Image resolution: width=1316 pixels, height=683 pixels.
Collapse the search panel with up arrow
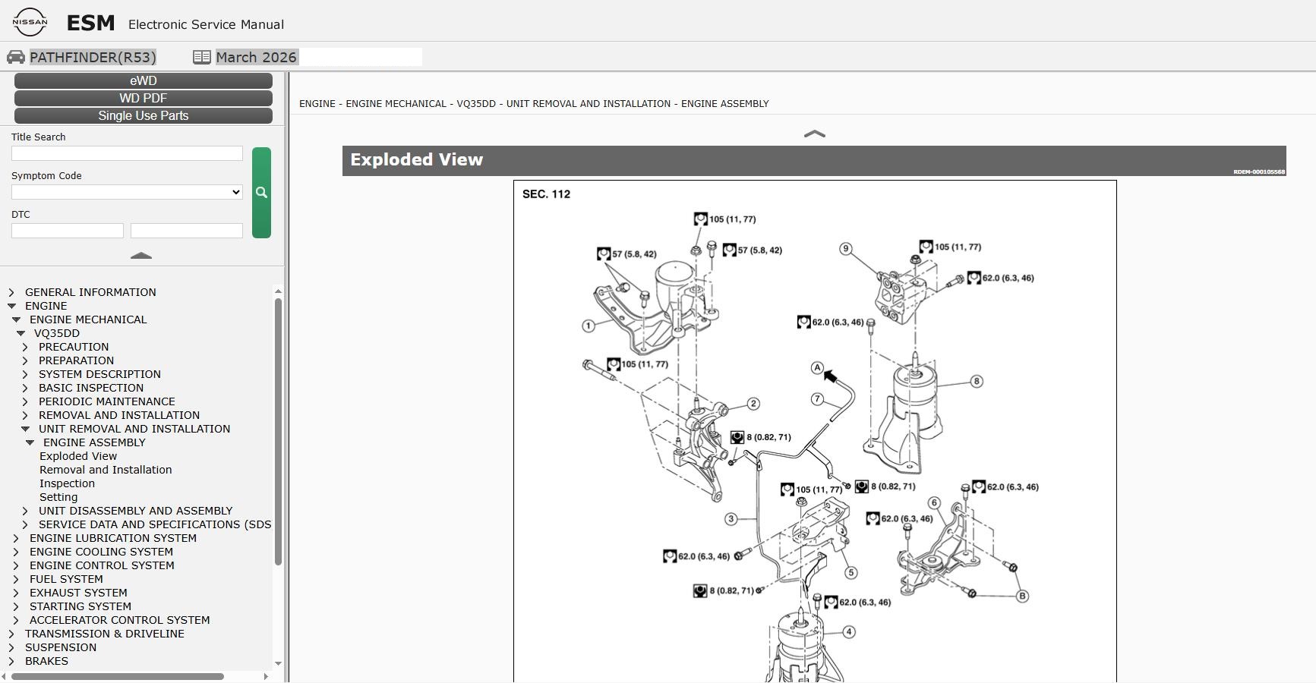click(x=141, y=256)
